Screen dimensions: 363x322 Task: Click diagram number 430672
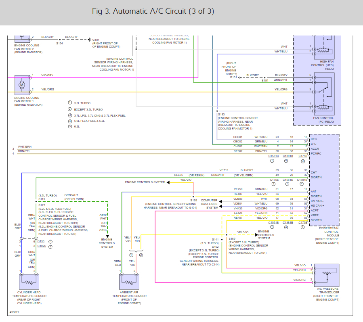click(15, 312)
